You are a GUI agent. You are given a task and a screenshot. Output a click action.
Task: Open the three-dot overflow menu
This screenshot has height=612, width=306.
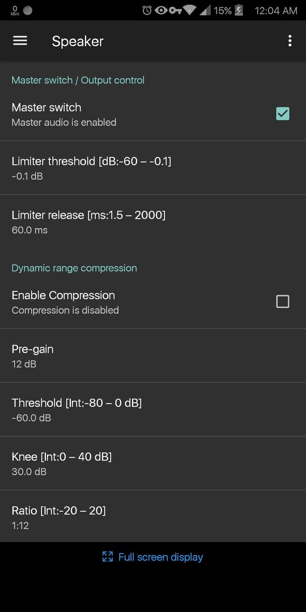(290, 41)
